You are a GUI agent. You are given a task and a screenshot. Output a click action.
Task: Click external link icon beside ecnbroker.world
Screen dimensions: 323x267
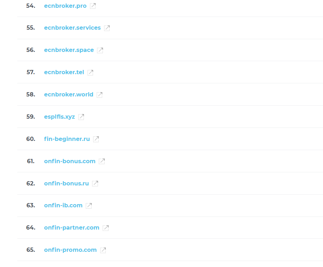[x=100, y=95]
